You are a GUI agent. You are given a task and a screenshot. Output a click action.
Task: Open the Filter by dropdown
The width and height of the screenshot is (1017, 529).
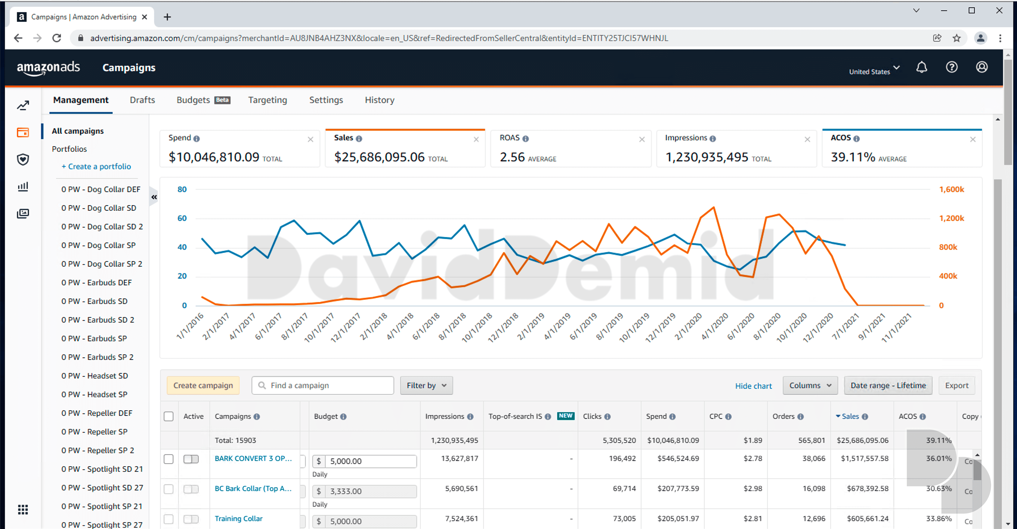(x=426, y=385)
